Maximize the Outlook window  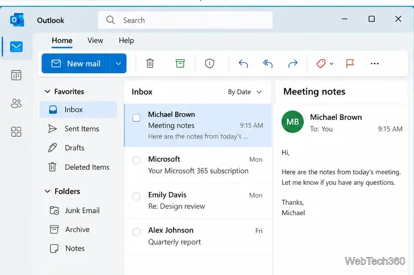(371, 19)
